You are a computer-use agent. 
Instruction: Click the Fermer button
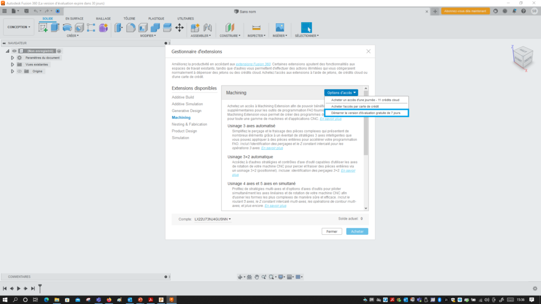[x=332, y=232]
